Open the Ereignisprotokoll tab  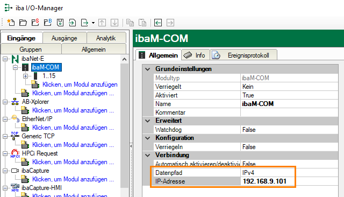click(243, 55)
